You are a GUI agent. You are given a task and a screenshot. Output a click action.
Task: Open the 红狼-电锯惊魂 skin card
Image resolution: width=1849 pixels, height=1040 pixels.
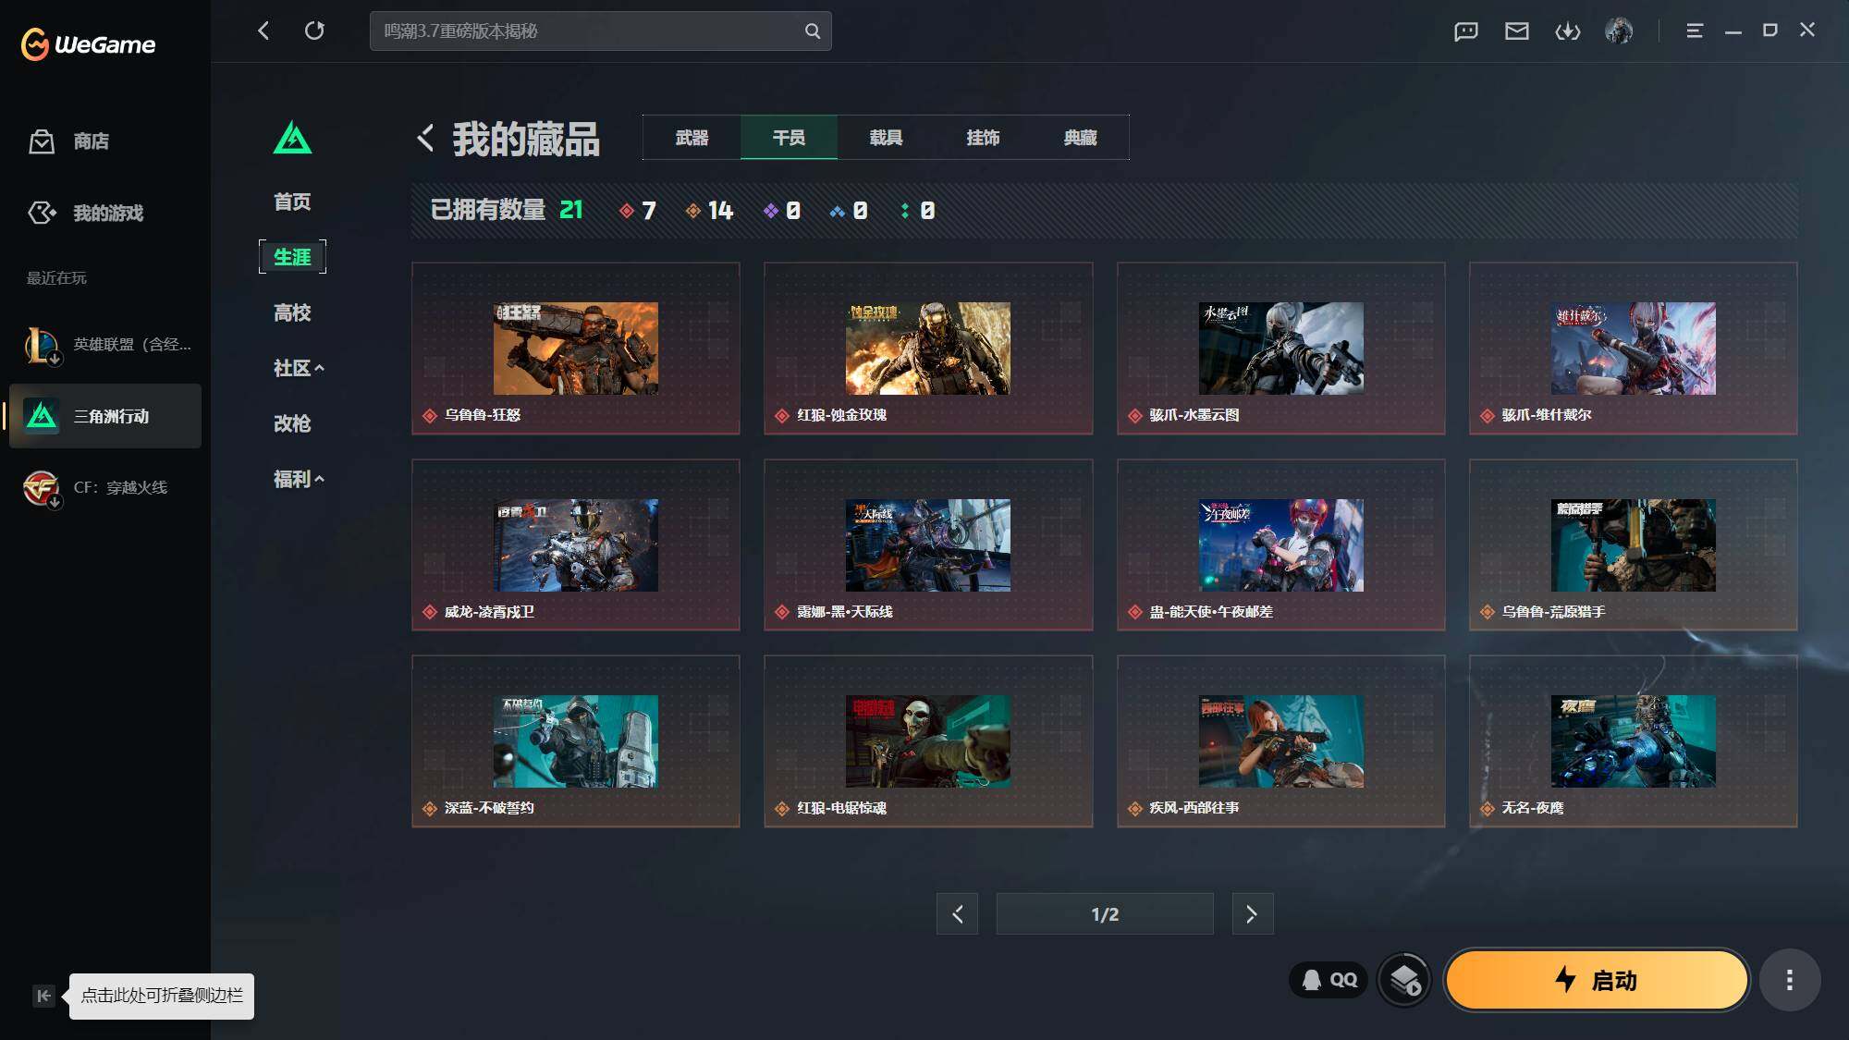click(928, 741)
